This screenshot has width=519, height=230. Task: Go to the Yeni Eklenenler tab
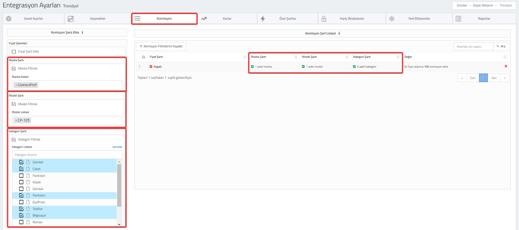[x=419, y=18]
